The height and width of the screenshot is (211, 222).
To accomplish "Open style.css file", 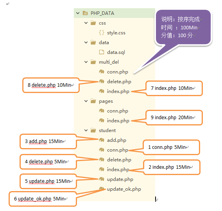I will pyautogui.click(x=116, y=33).
